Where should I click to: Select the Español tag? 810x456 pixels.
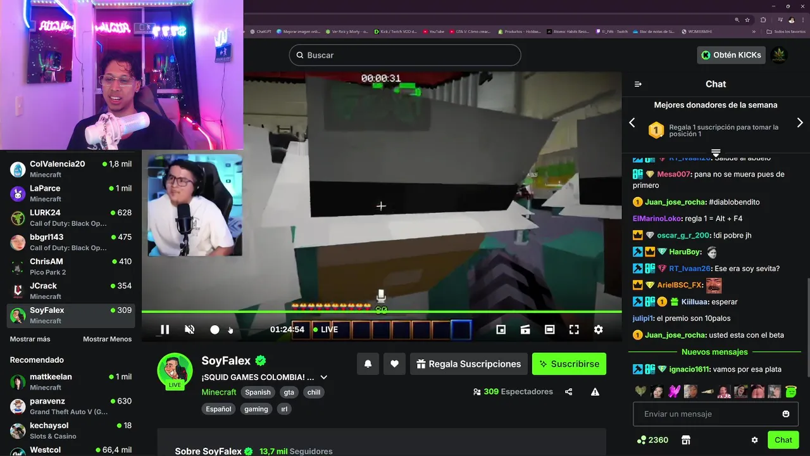pos(218,409)
